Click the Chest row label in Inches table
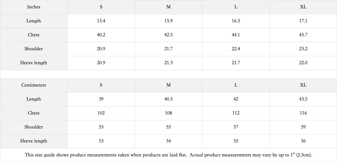 tap(34, 35)
